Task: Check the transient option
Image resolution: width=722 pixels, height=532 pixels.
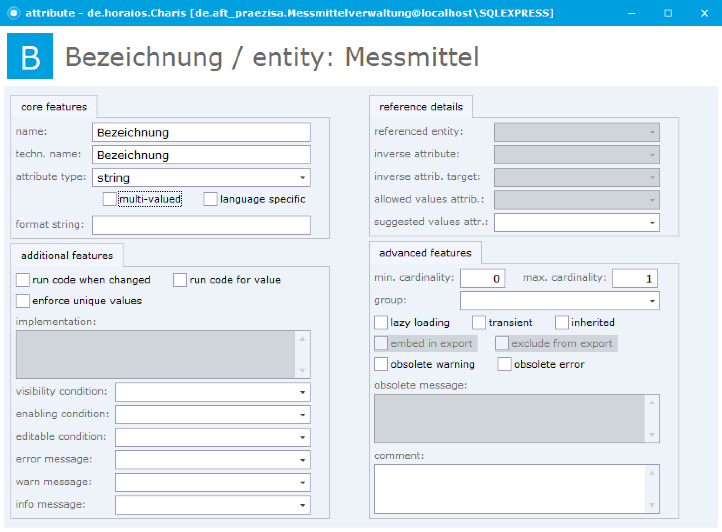Action: coord(479,323)
